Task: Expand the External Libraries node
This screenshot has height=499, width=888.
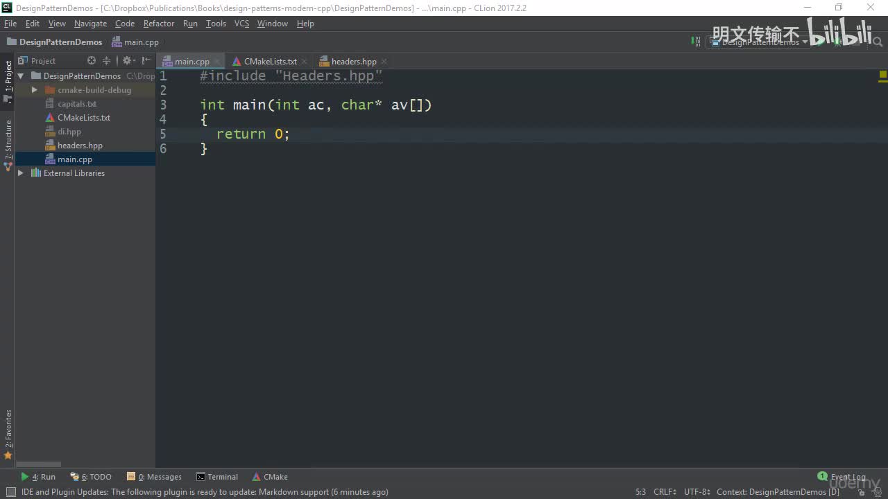Action: (x=21, y=173)
